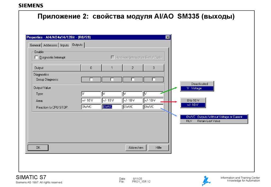Click the Hilfe button
The image size is (271, 187).
click(158, 147)
